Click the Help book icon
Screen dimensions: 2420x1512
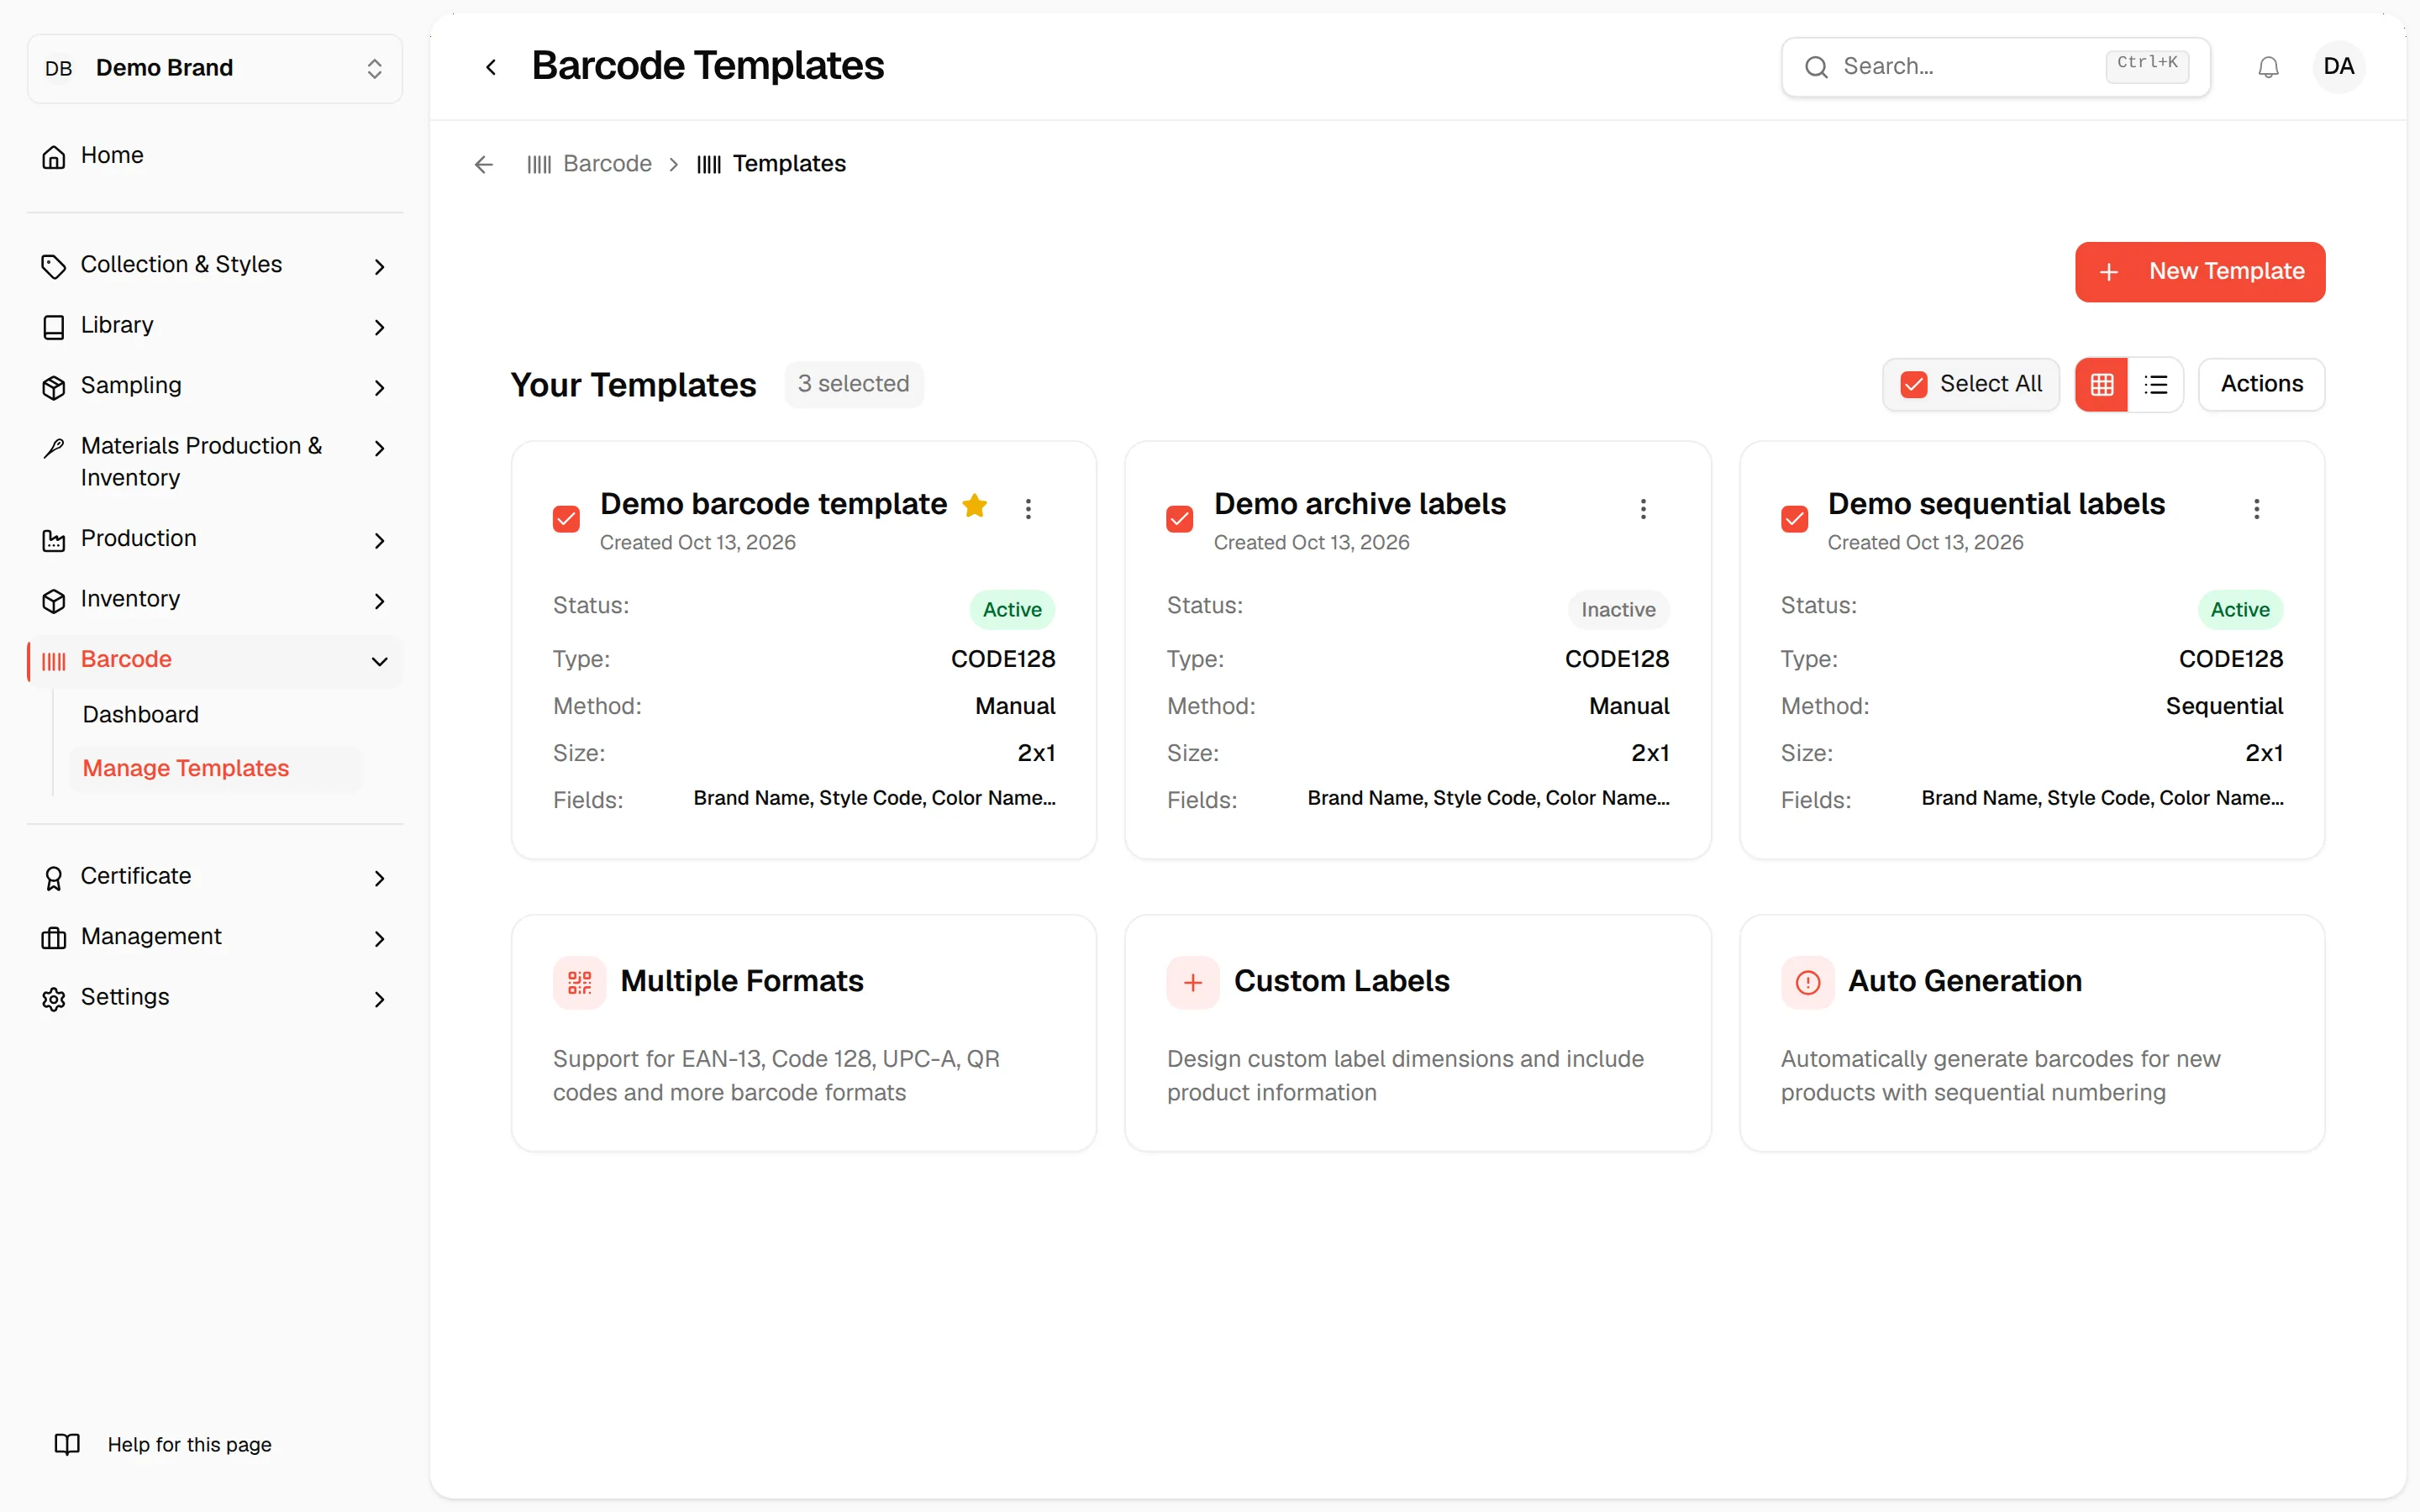coord(67,1444)
